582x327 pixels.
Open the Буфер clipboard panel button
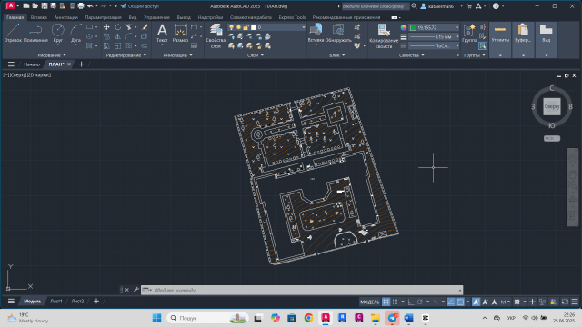tap(523, 40)
